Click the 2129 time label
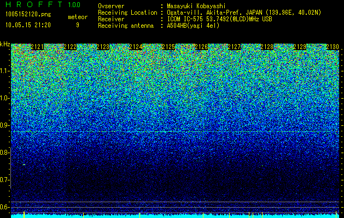 [x=300, y=47]
